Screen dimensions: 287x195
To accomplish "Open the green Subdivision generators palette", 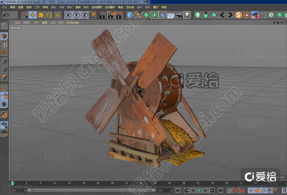I will [147, 15].
